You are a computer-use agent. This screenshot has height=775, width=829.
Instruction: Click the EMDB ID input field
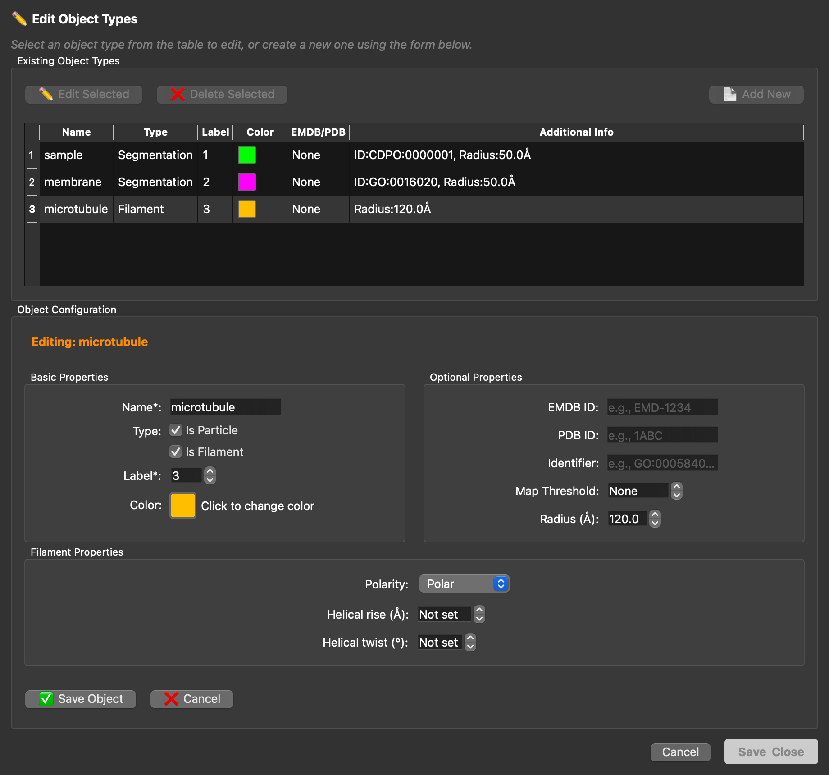(662, 407)
